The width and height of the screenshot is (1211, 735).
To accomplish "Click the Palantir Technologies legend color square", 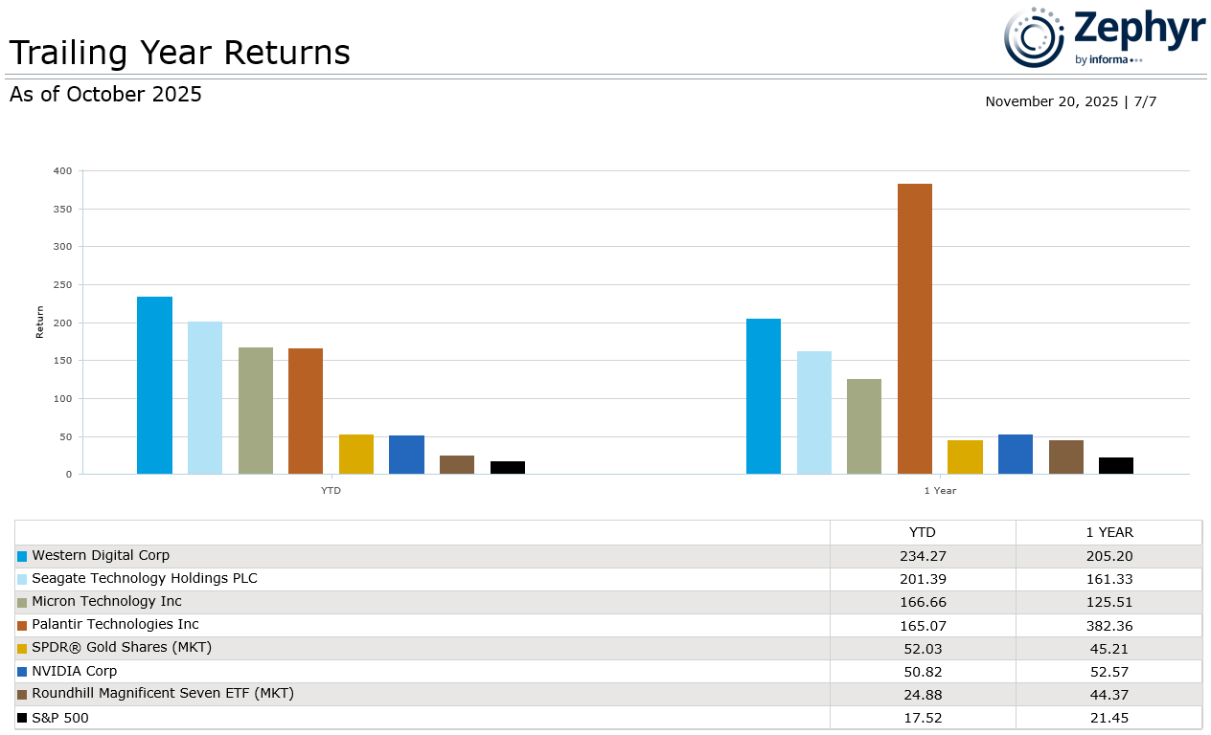I will [x=22, y=625].
